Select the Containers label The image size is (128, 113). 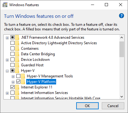pos(30,49)
